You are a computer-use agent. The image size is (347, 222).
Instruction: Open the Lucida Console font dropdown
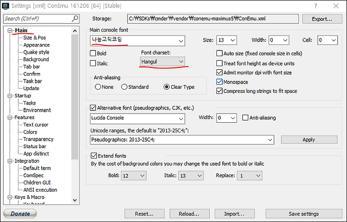pos(181,119)
